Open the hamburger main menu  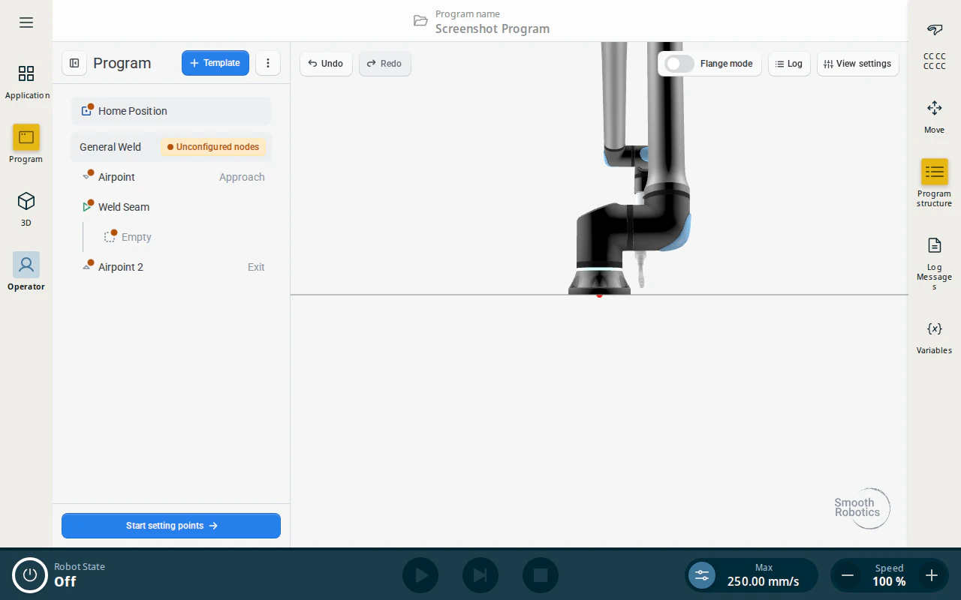[26, 22]
